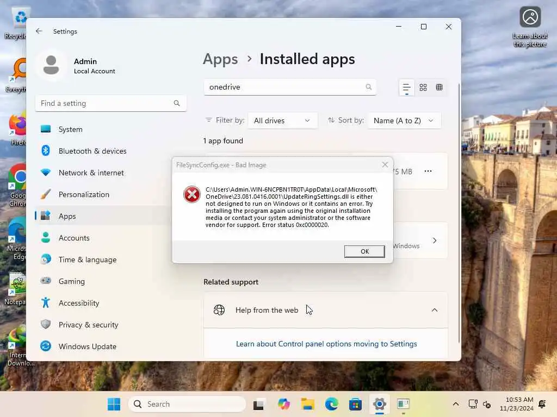Screen dimensions: 557x417
Task: Click the System monitor icon
Action: click(46, 129)
